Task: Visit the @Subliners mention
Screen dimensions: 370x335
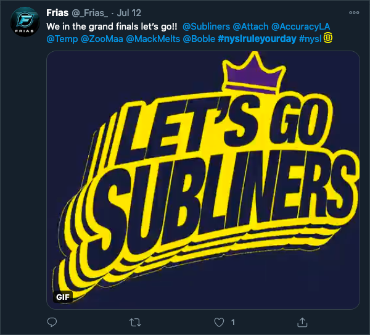Action: pyautogui.click(x=206, y=28)
